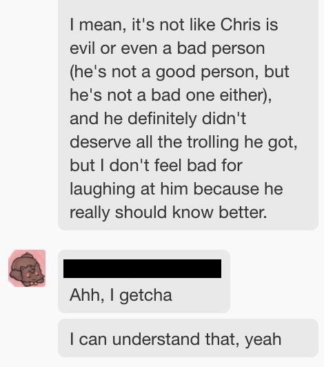Click the word "Ahh," in the short reply
The image size is (324, 367).
(x=87, y=295)
